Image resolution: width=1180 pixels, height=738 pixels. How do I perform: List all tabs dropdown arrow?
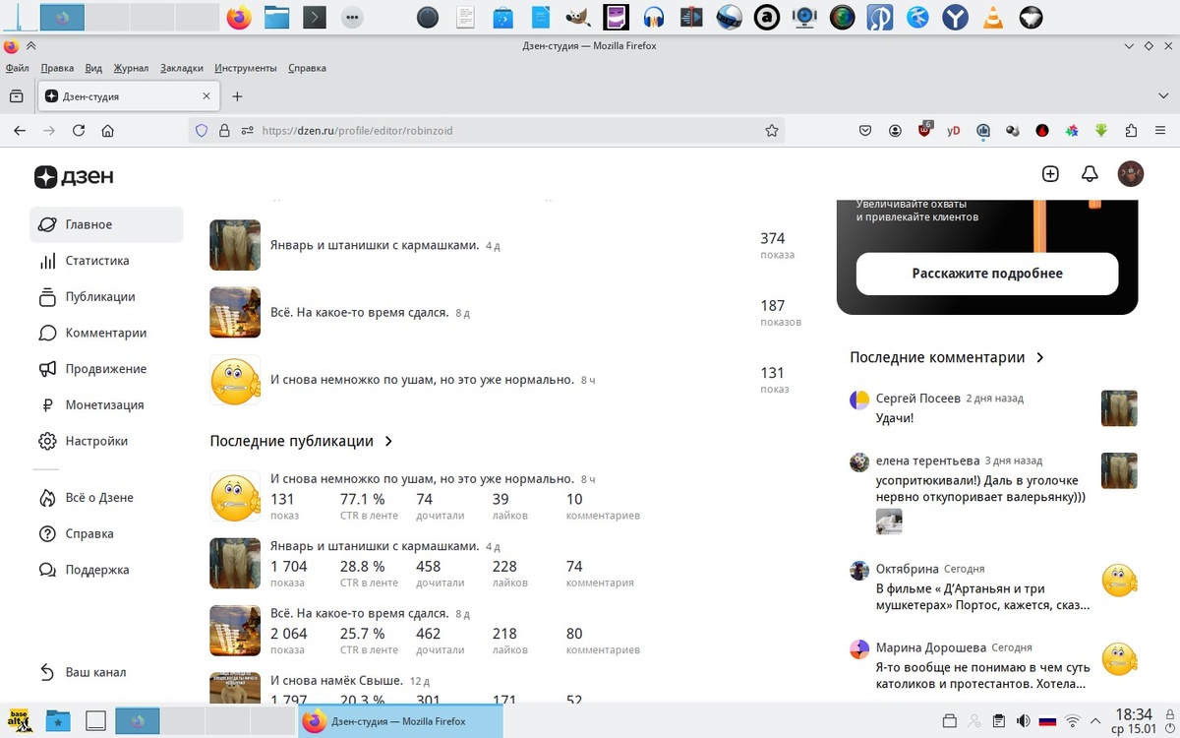(1161, 96)
